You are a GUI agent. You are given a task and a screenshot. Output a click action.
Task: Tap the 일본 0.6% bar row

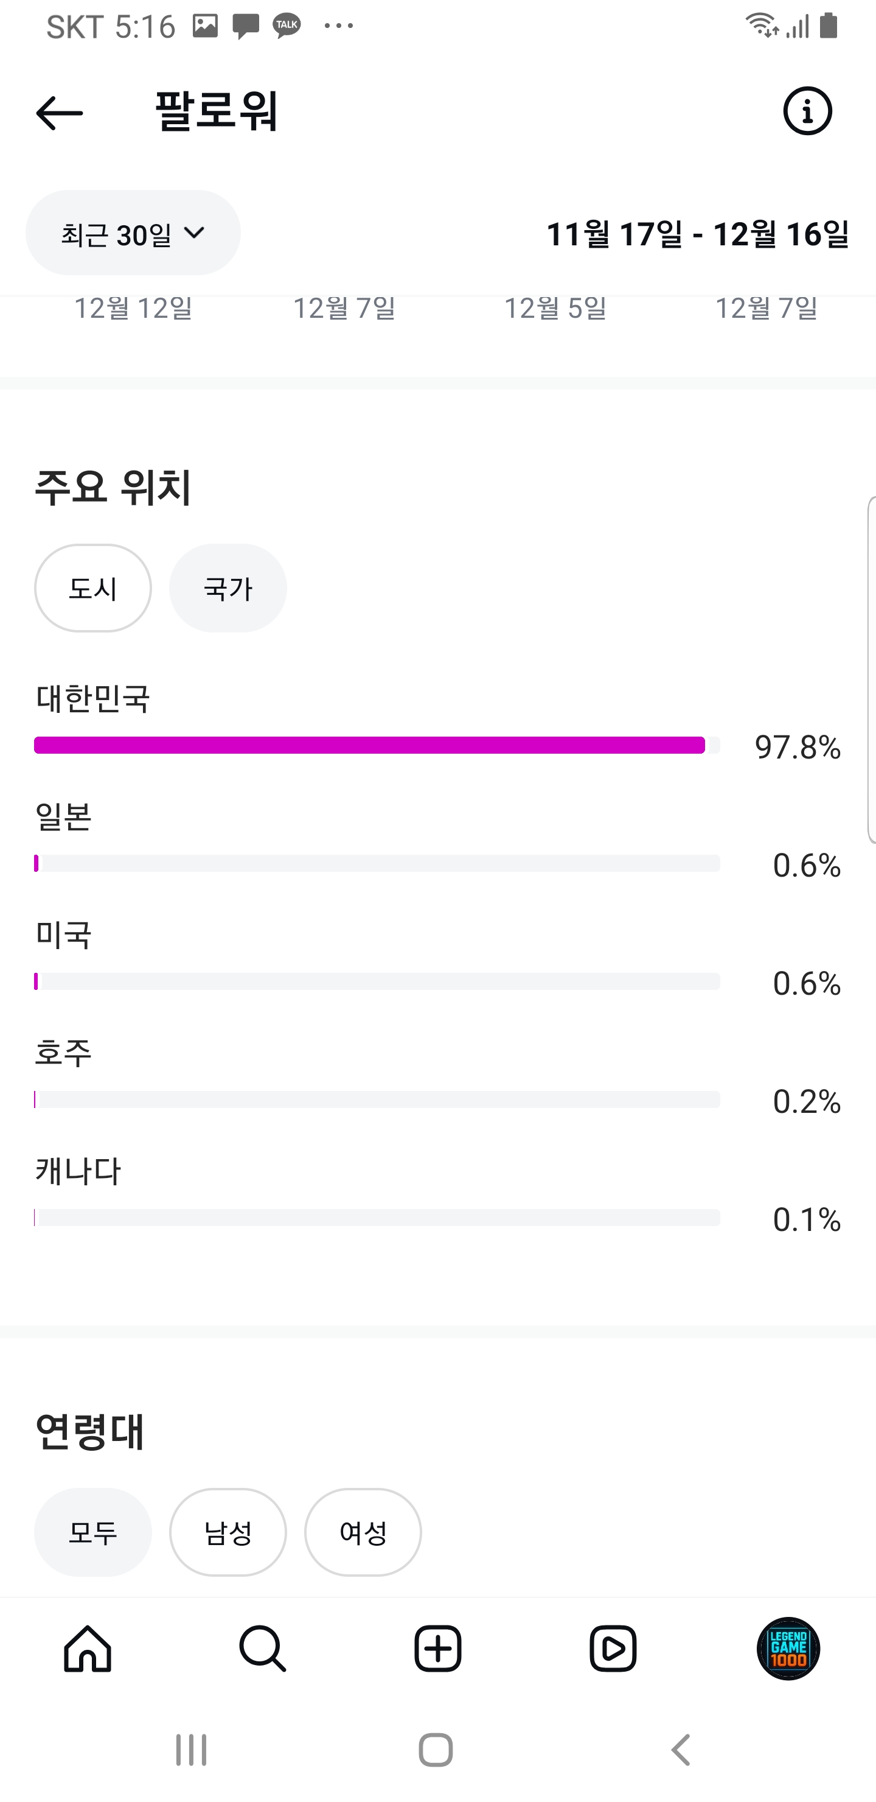point(377,863)
